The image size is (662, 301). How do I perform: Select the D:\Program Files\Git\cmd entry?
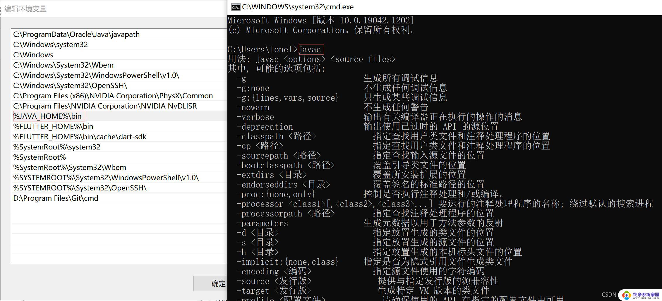pyautogui.click(x=119, y=198)
